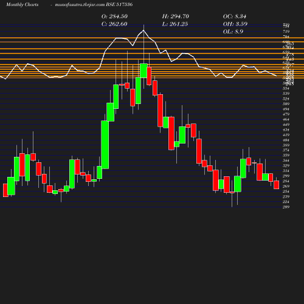Click the 'OC: 8.34' reading

tap(235, 16)
